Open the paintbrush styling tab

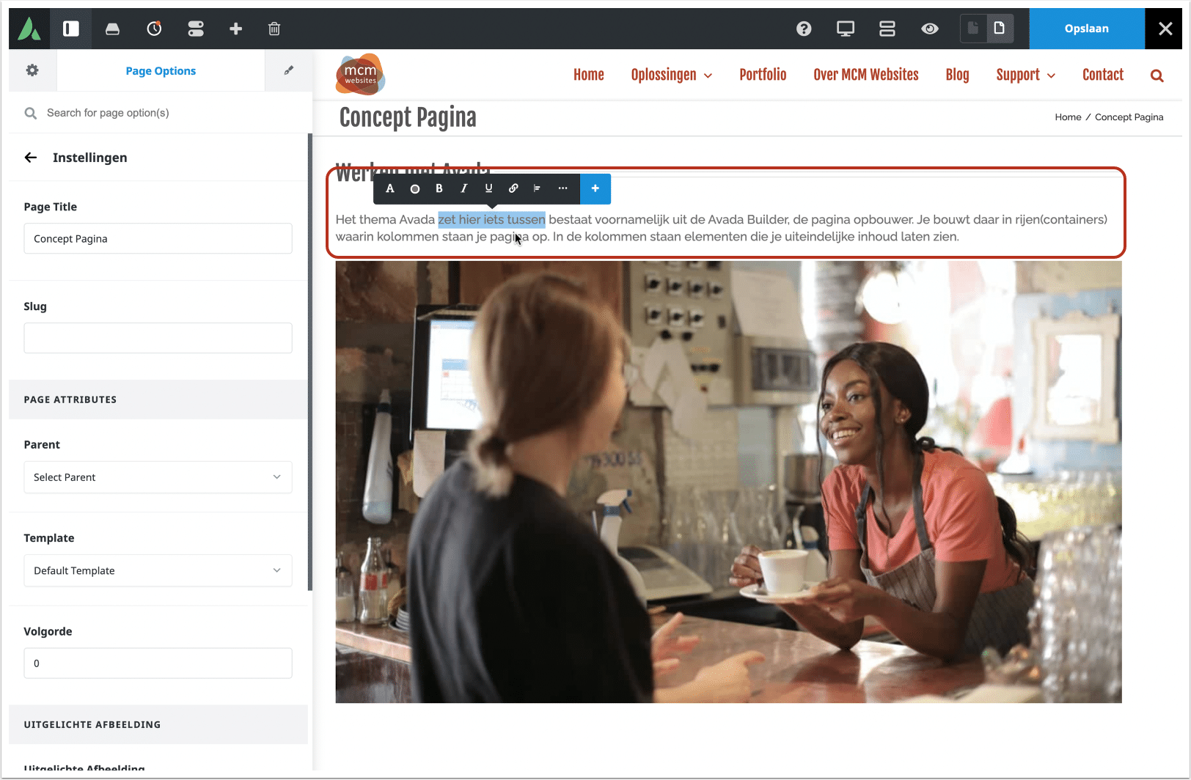(x=289, y=70)
